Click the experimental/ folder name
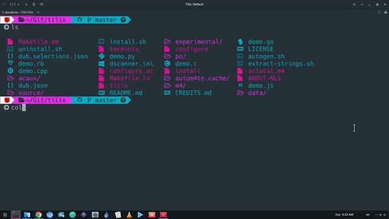389x219 pixels. click(x=199, y=42)
